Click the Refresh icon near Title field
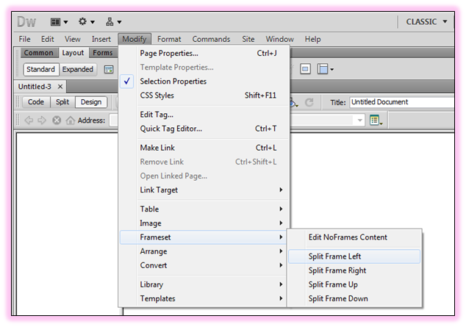 (309, 102)
